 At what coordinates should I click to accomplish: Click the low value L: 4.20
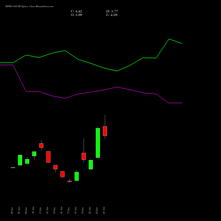(x=112, y=15)
